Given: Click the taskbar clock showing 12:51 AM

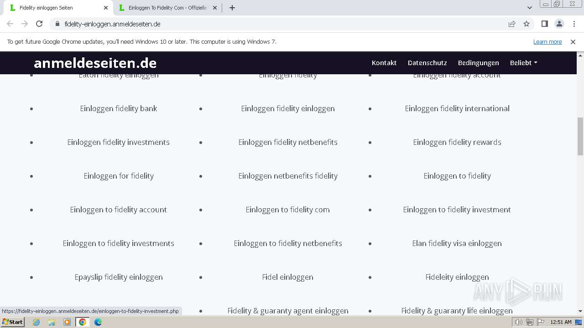Looking at the screenshot, I should (561, 322).
